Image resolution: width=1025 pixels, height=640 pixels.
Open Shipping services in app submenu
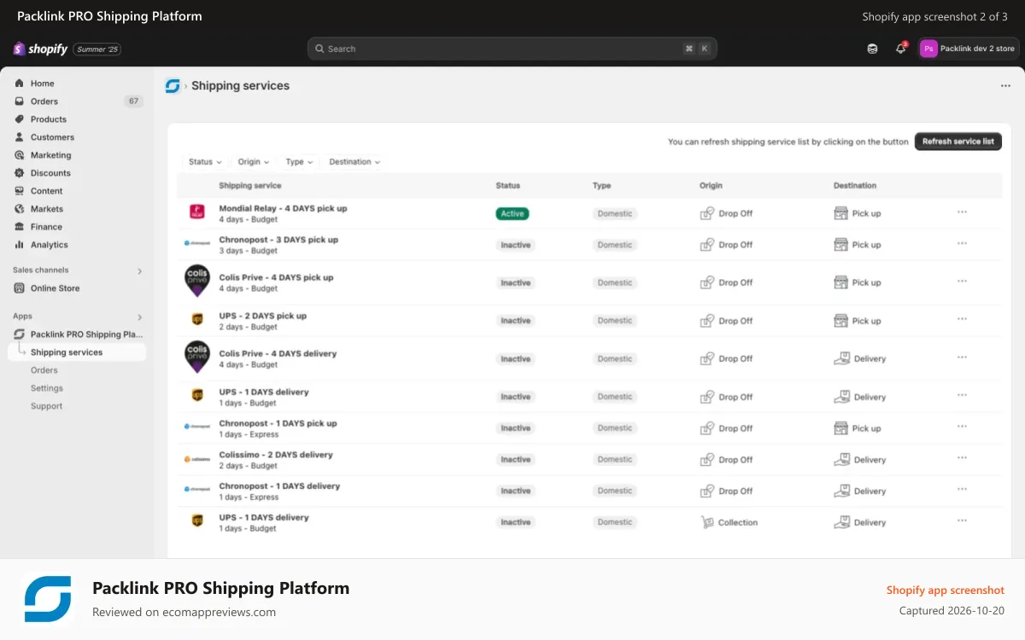pyautogui.click(x=77, y=352)
